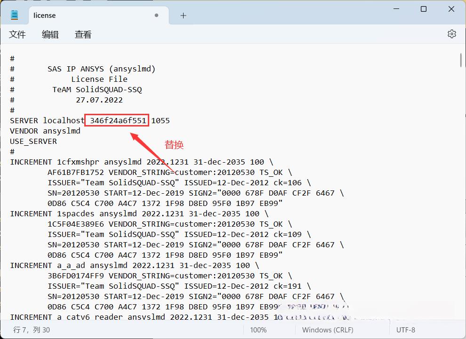Open the 查看 menu
The height and width of the screenshot is (339, 466).
click(83, 34)
